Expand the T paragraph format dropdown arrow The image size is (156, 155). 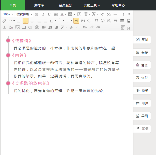[89, 15]
